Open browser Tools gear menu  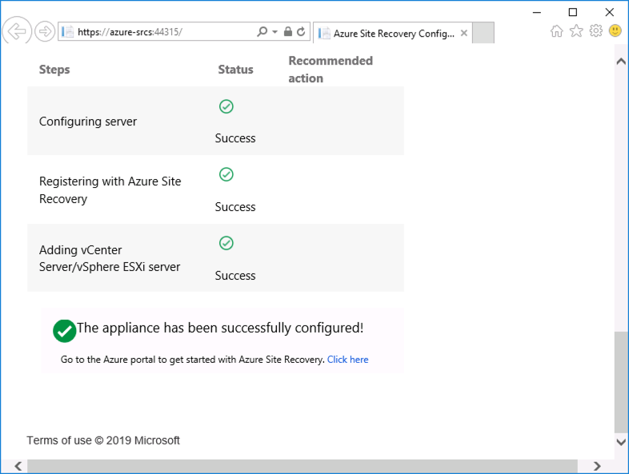(595, 31)
